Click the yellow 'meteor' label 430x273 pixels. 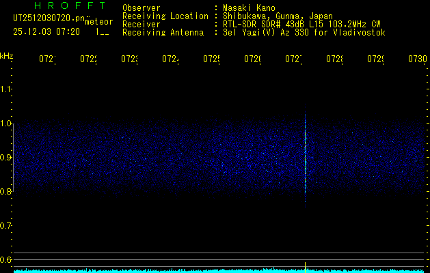[x=99, y=21]
